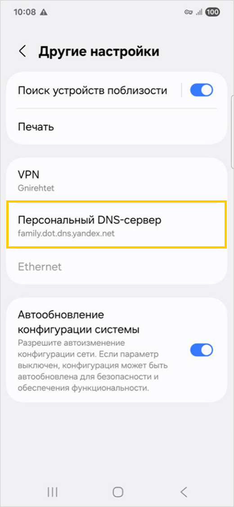Tap the clock showing 10:08
This screenshot has width=234, height=507.
pyautogui.click(x=25, y=12)
